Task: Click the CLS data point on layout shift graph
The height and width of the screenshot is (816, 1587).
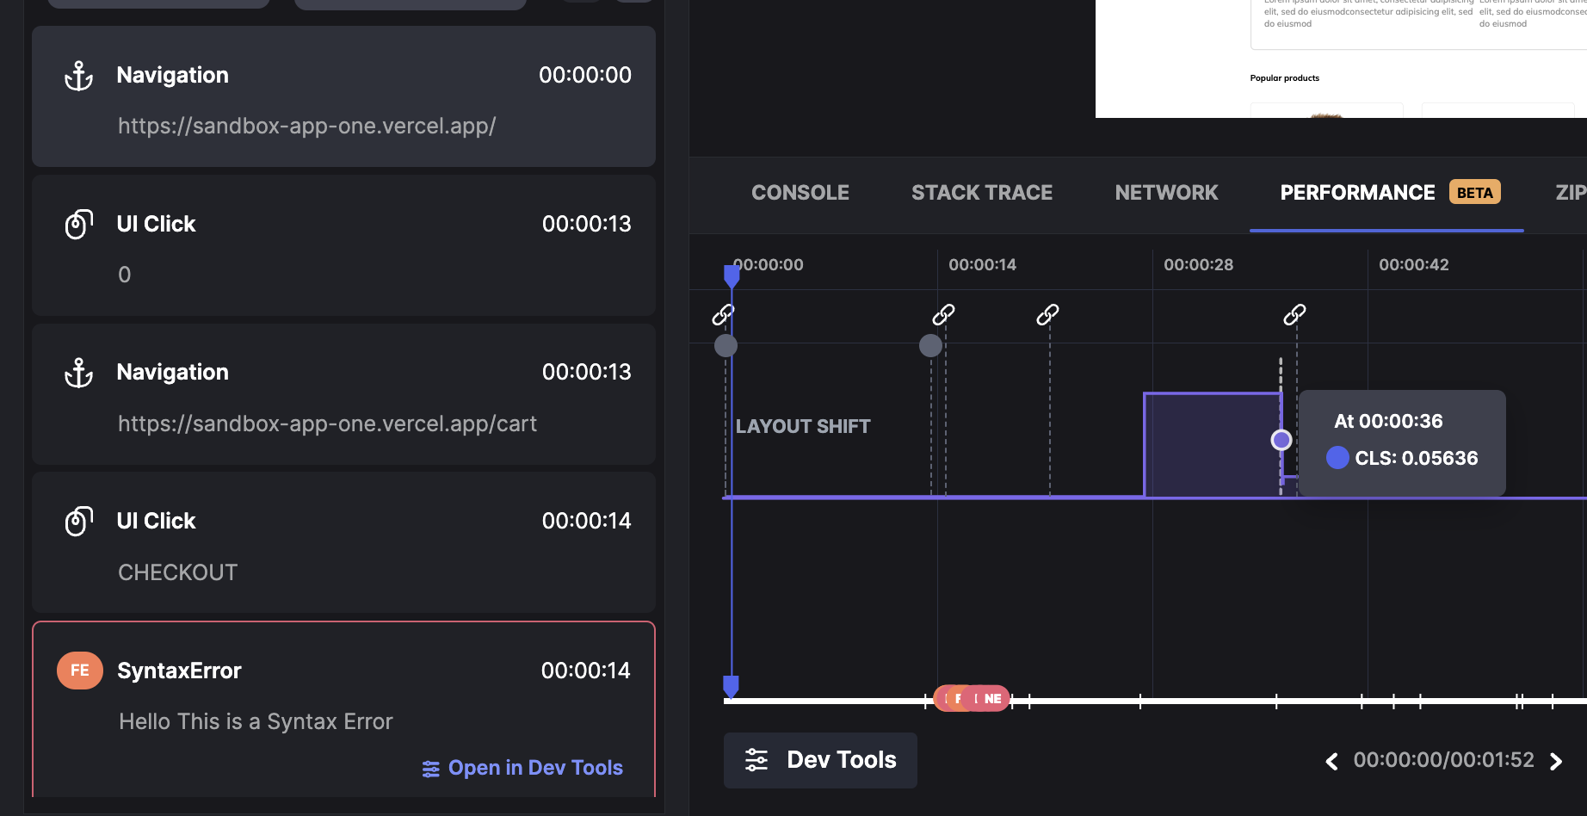Action: (x=1281, y=440)
